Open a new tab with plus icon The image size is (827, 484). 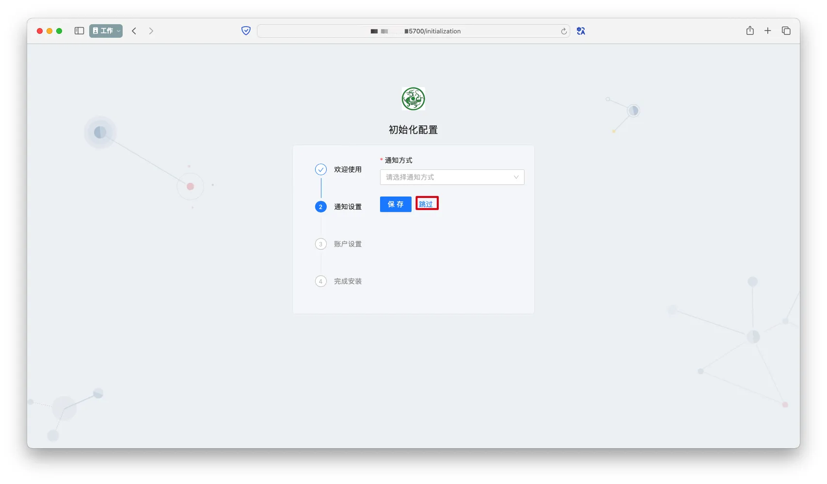pos(768,31)
